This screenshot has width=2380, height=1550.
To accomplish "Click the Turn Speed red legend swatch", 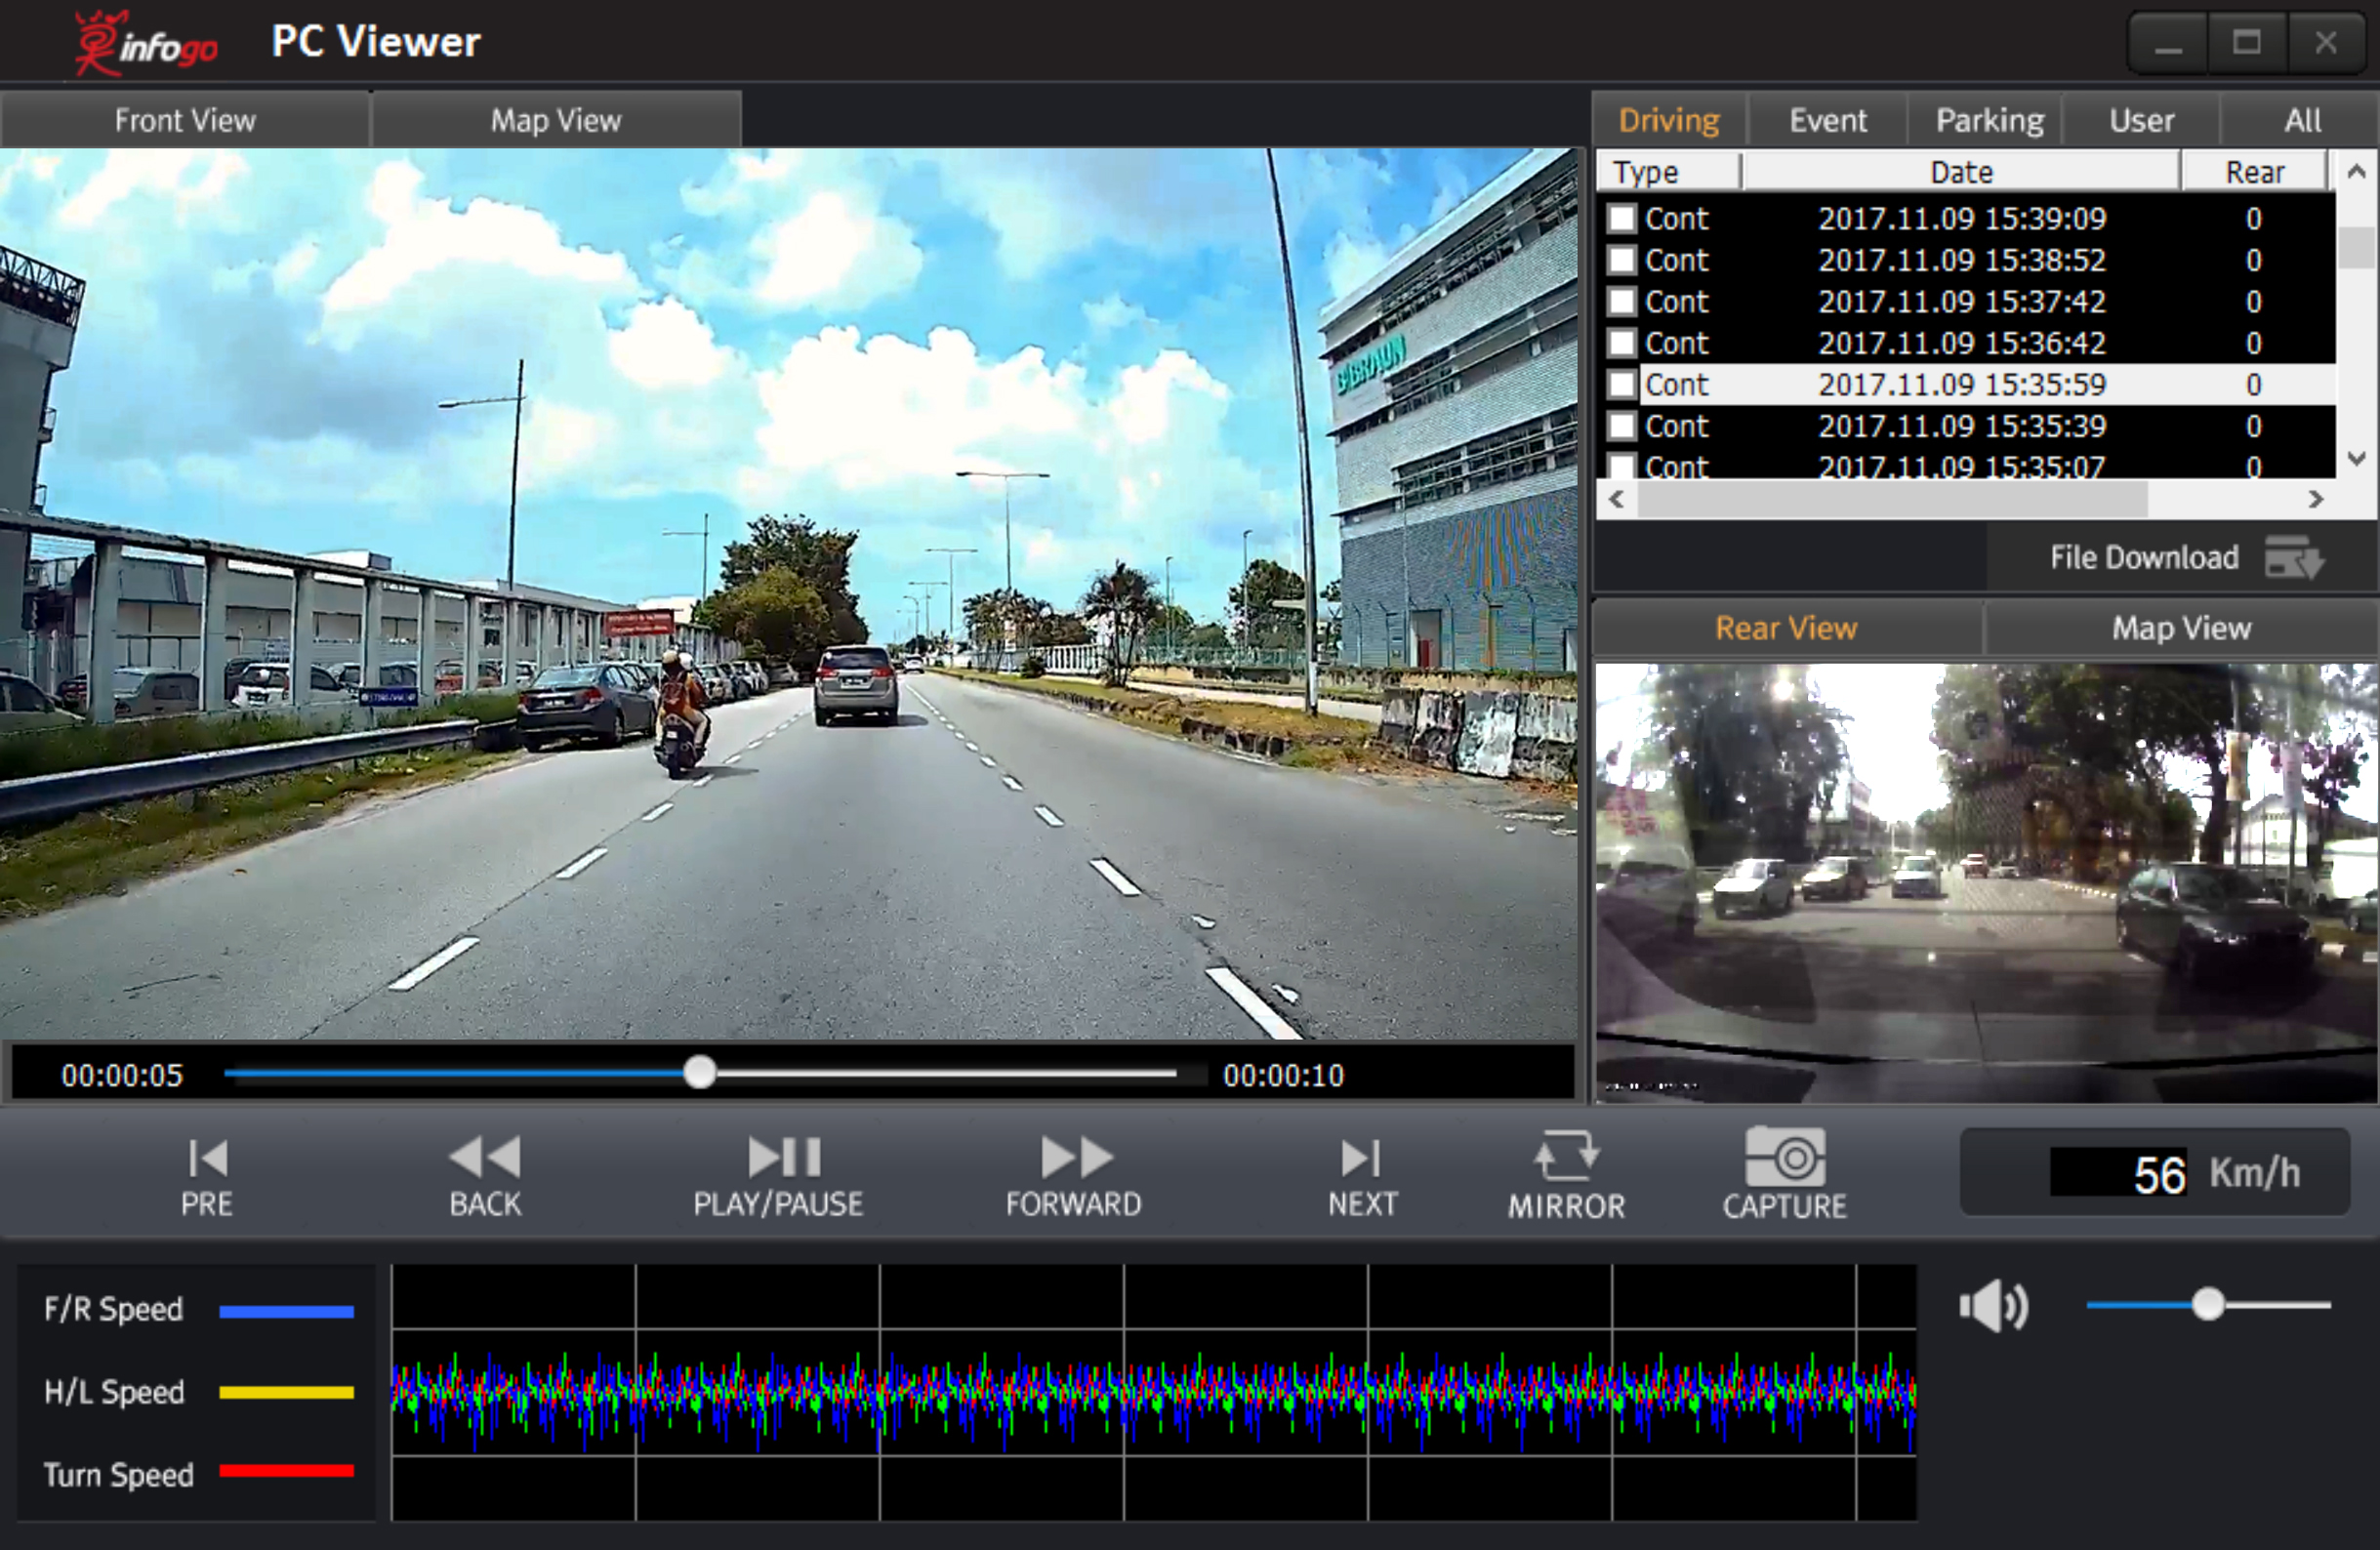I will click(286, 1471).
